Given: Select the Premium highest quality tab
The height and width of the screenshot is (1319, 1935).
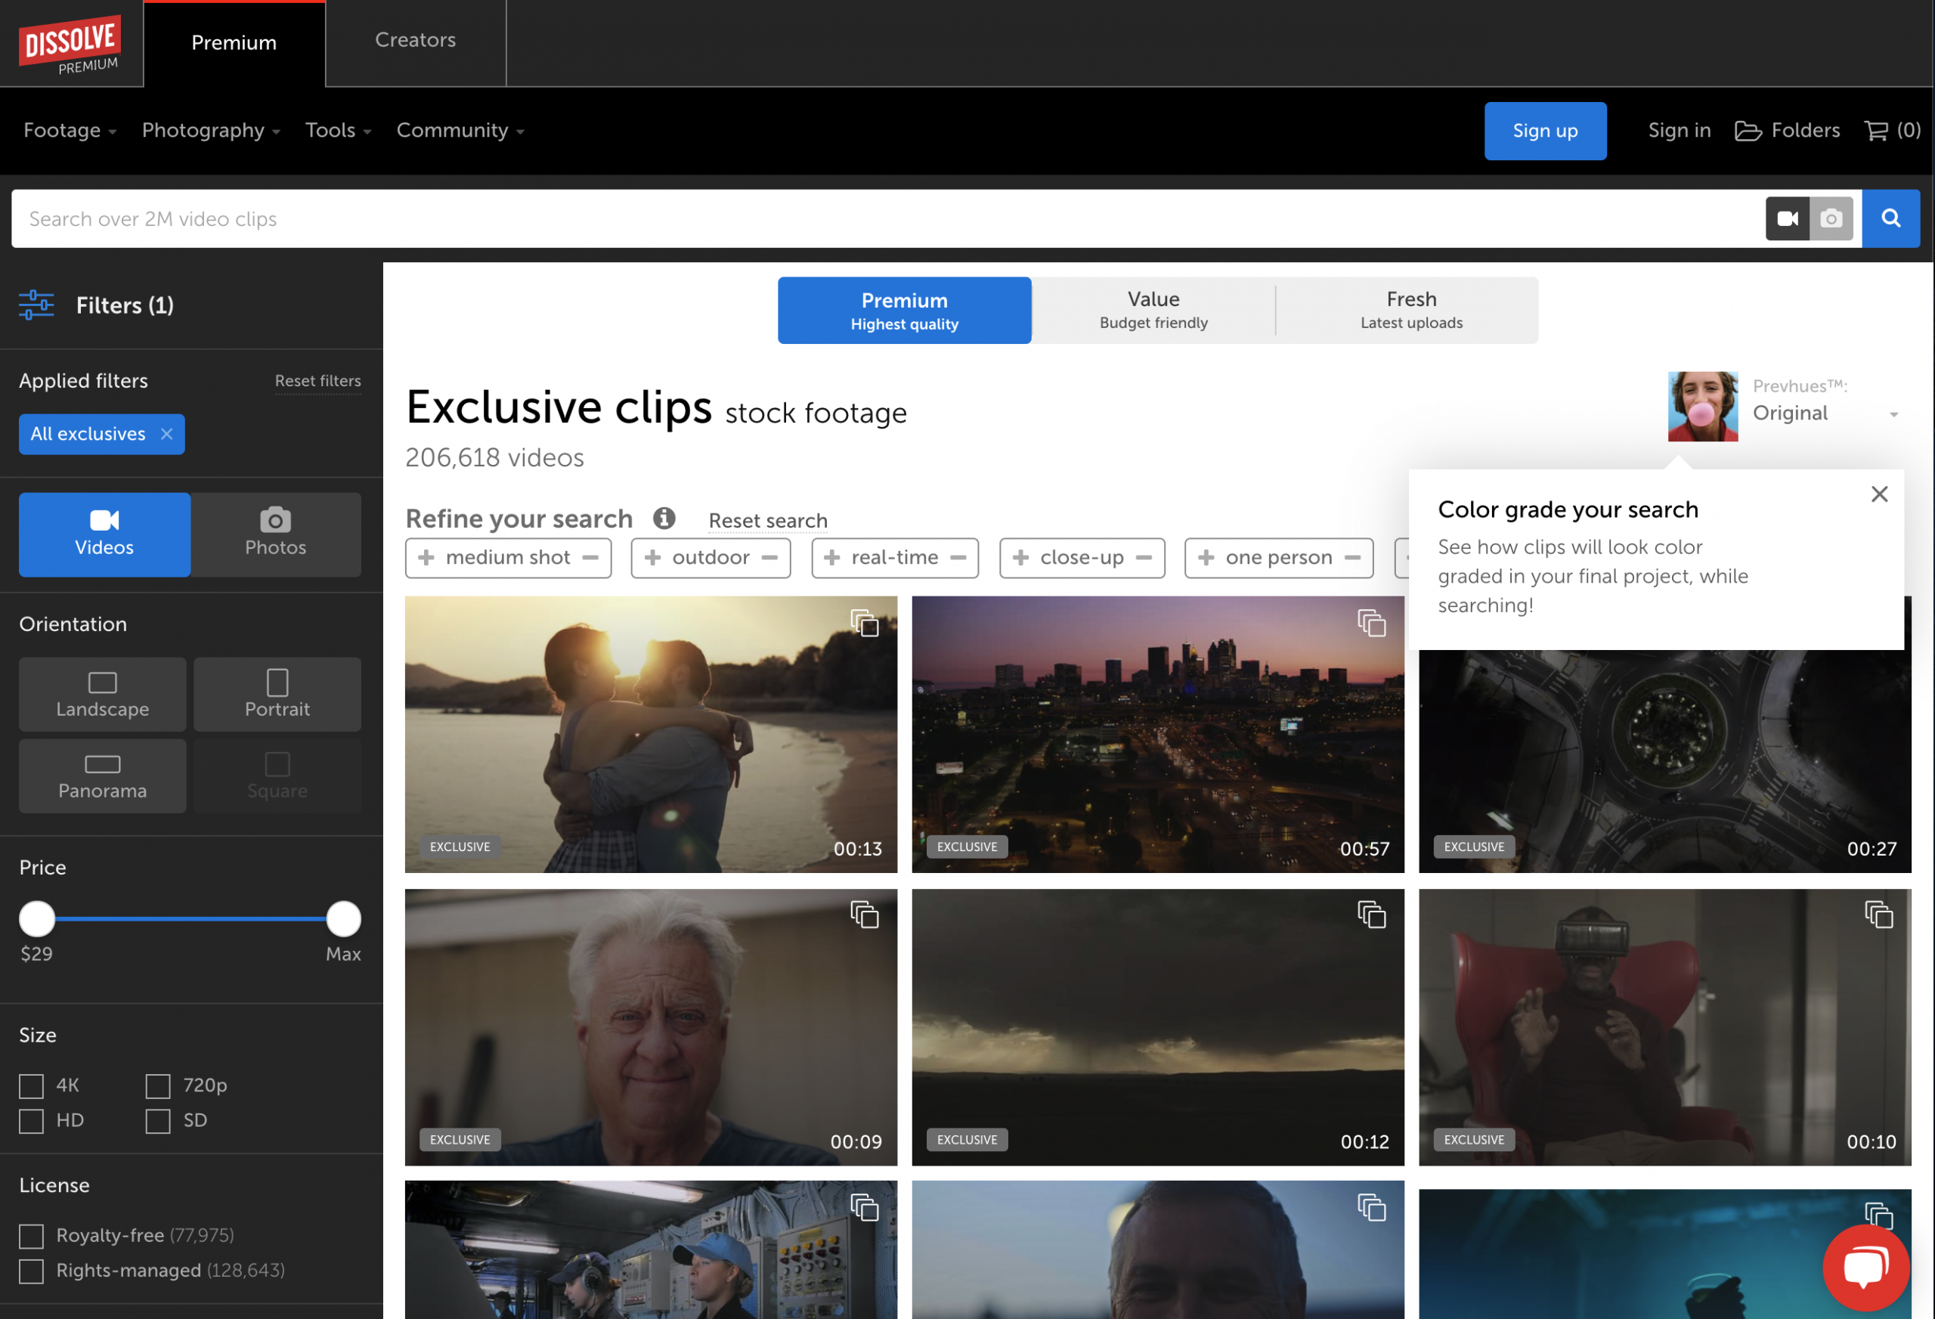Looking at the screenshot, I should 904,310.
